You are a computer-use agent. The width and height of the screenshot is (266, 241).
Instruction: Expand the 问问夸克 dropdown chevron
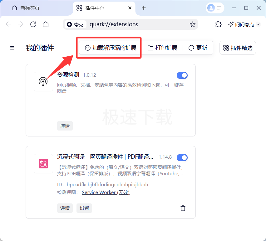click(x=258, y=24)
